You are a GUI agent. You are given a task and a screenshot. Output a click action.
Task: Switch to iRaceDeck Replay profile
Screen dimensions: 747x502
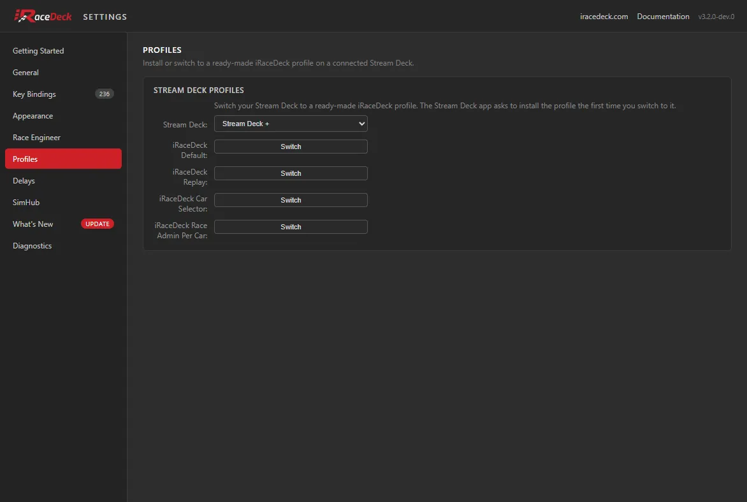coord(291,173)
